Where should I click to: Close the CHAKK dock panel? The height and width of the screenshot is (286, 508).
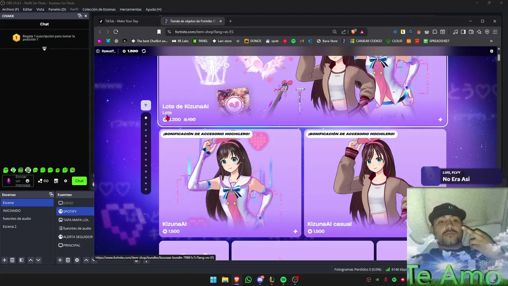pyautogui.click(x=86, y=16)
